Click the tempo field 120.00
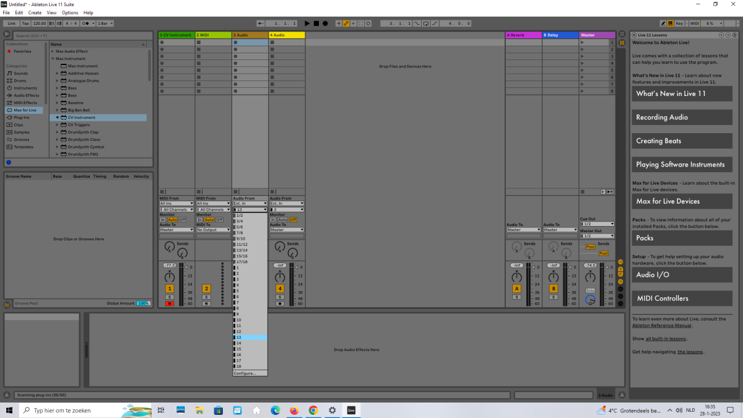 [39, 23]
